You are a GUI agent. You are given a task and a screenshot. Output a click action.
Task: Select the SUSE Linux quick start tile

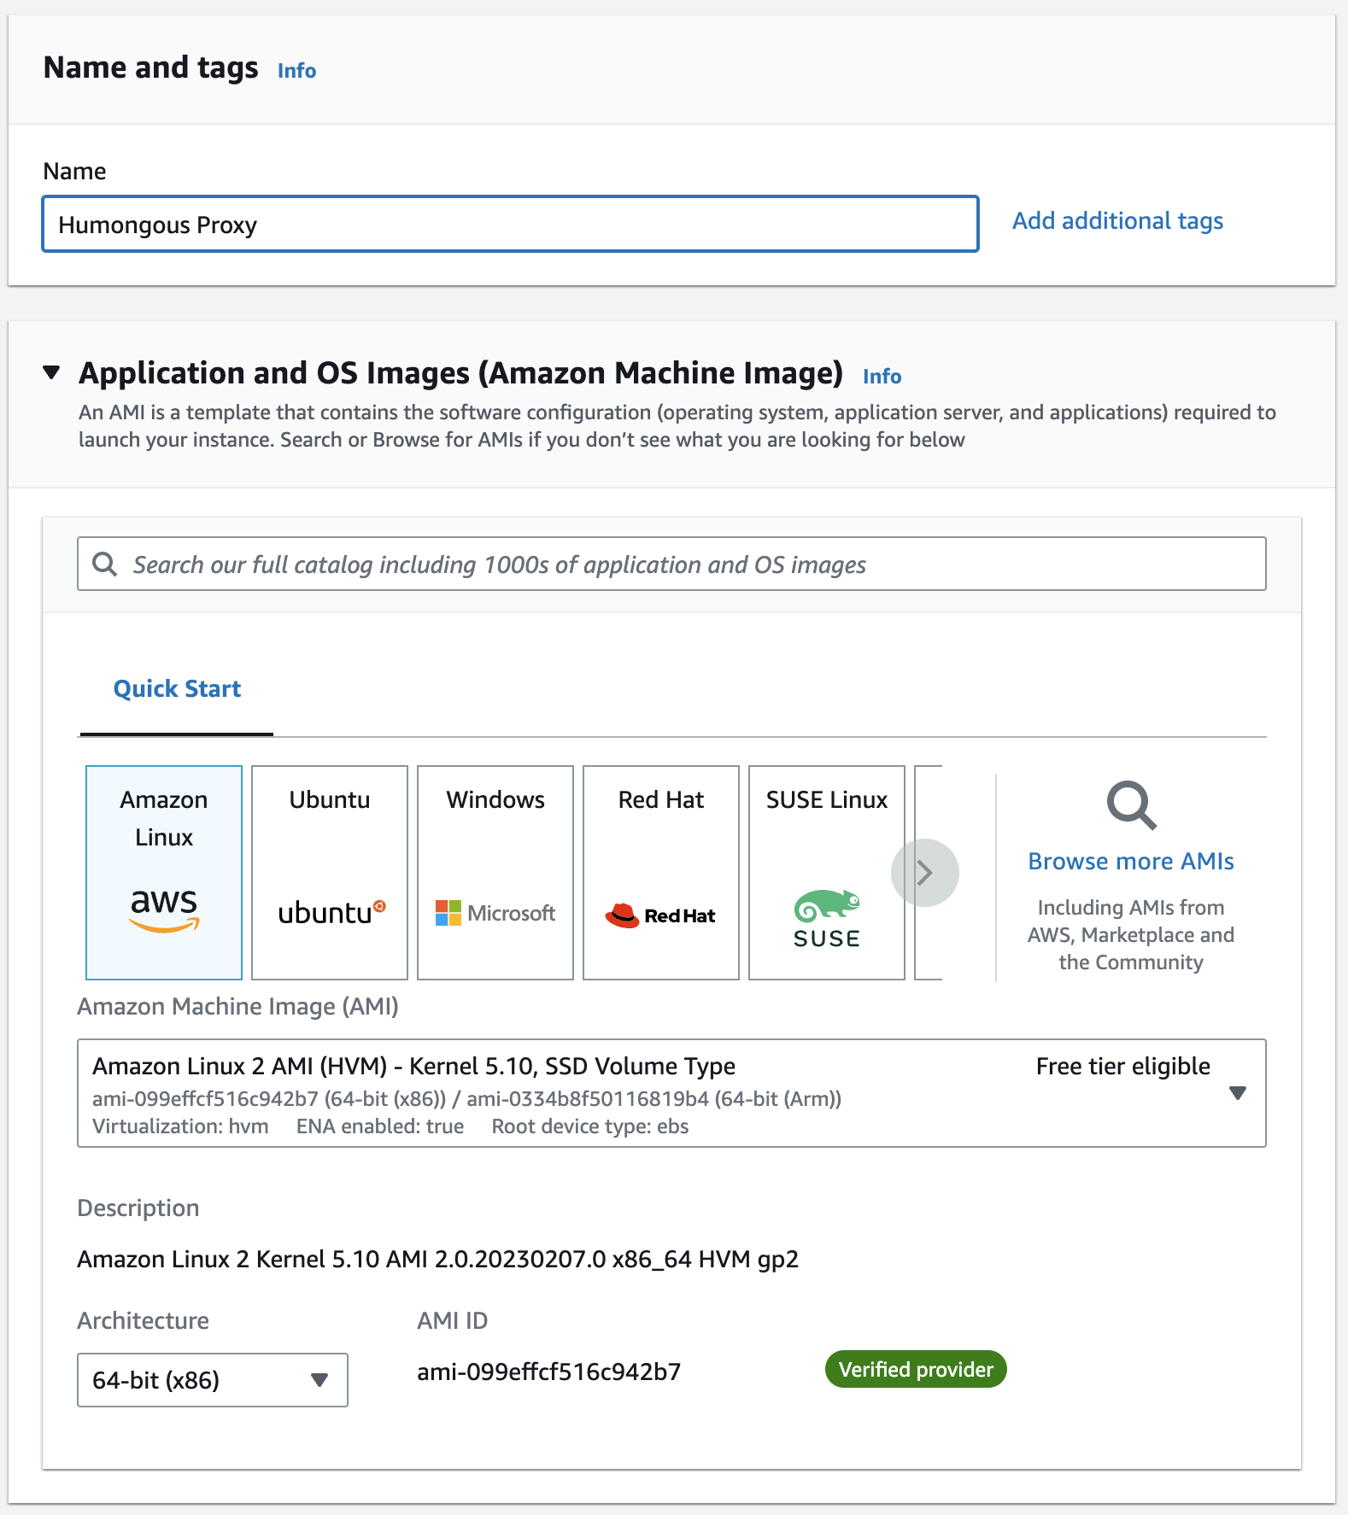827,873
